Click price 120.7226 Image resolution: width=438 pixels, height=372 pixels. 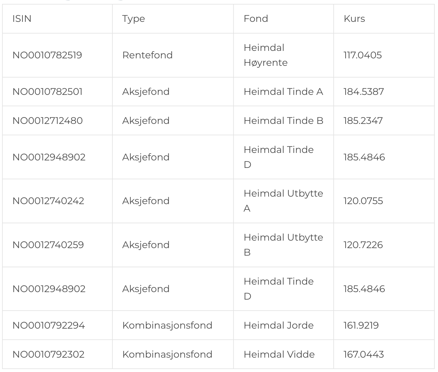tap(363, 245)
